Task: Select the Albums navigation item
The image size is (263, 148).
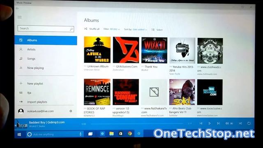Action: (x=46, y=40)
